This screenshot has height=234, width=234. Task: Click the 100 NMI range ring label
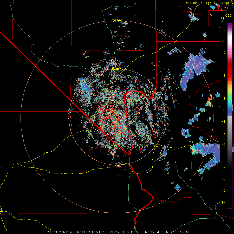pos(117,21)
